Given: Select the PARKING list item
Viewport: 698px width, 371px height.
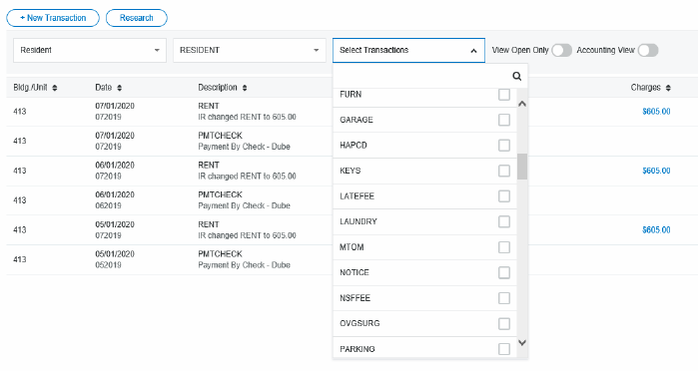Looking at the screenshot, I should point(424,349).
